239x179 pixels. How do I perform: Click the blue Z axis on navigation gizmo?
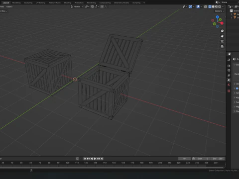tap(217, 17)
